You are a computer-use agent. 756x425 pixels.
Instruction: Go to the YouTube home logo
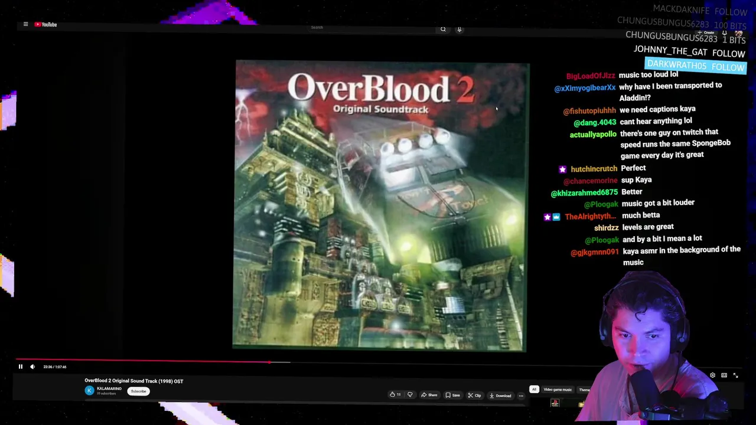[x=45, y=24]
